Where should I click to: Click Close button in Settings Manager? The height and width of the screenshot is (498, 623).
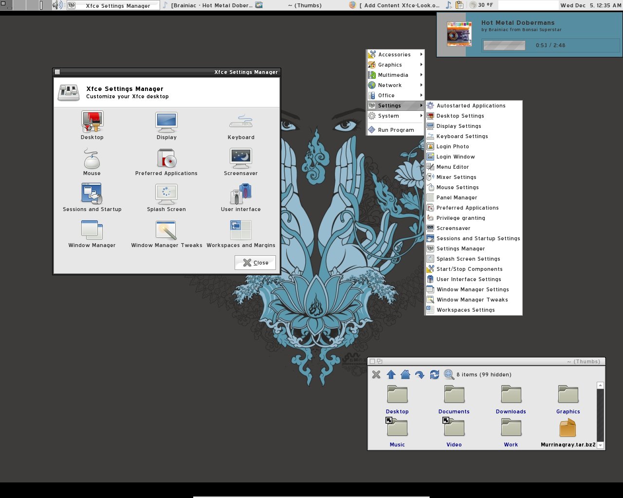255,263
